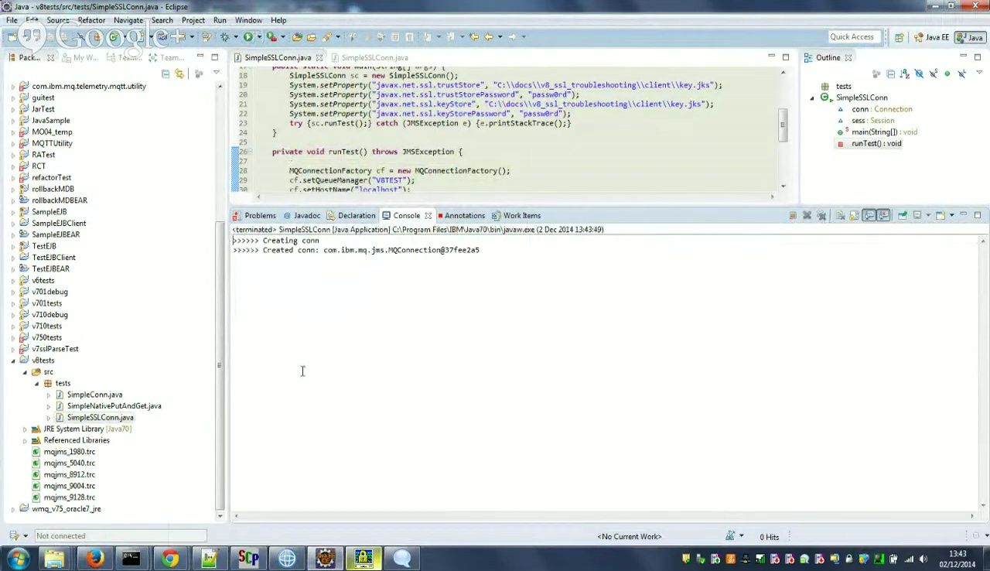Open the Package Explorer view menu
990x571 pixels.
[x=216, y=73]
